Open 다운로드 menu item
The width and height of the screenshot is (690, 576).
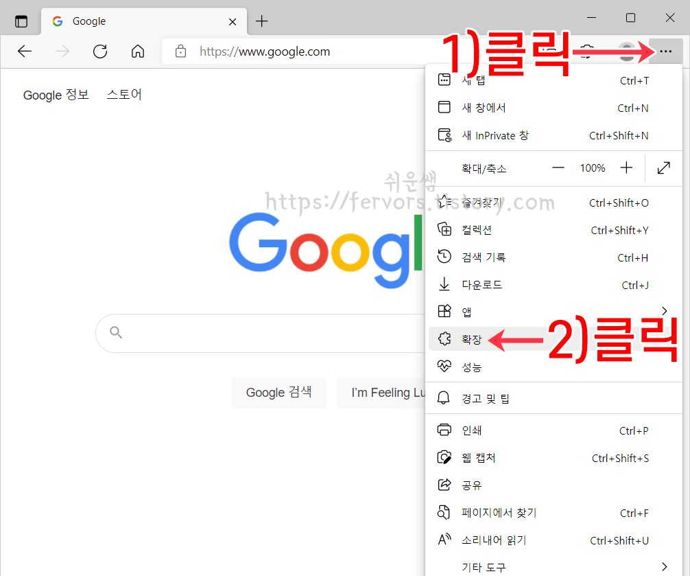click(x=554, y=284)
